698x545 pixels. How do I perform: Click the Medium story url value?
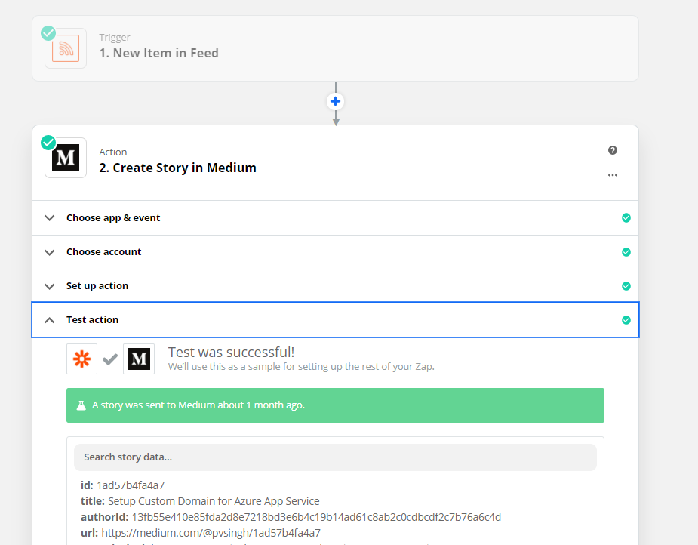tap(211, 533)
